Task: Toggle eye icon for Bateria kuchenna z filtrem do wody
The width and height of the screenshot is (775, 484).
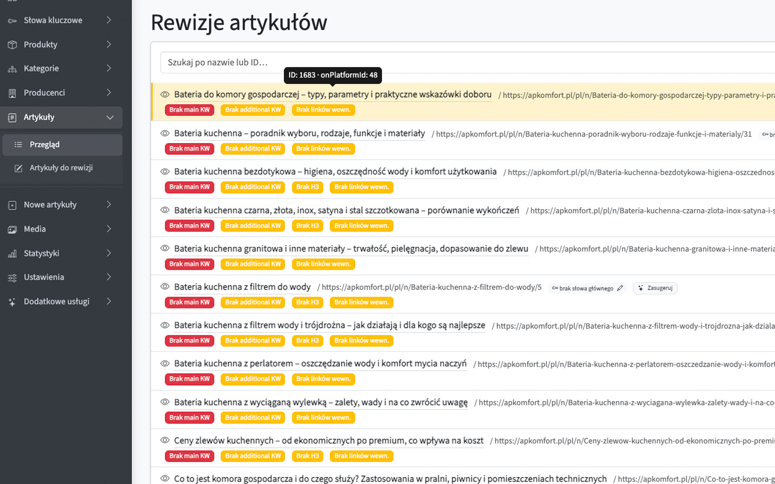Action: [165, 287]
